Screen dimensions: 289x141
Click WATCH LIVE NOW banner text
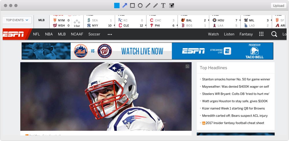coord(142,51)
